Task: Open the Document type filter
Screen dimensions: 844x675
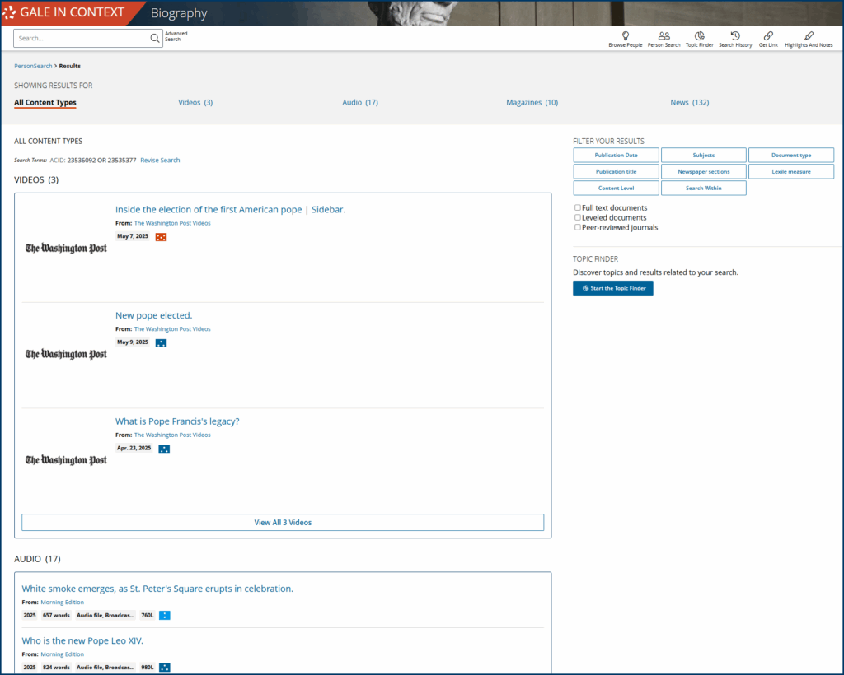Action: [x=790, y=156]
